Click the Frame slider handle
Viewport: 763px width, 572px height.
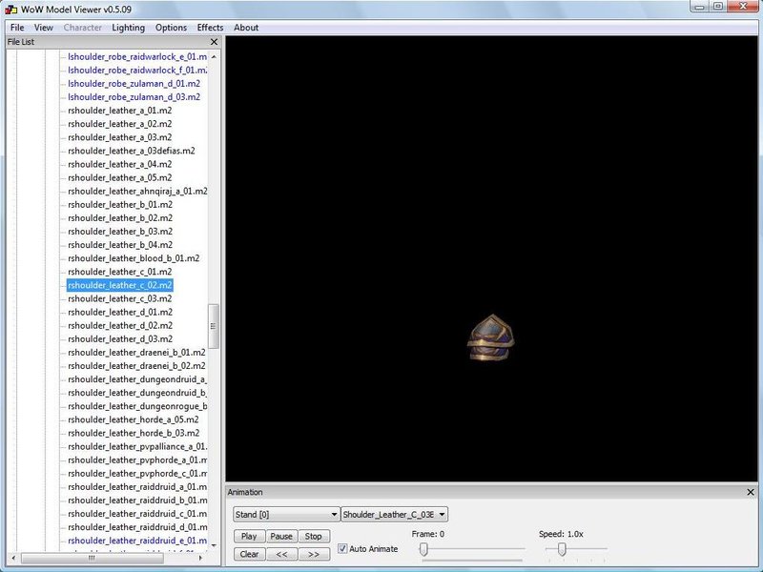coord(423,549)
